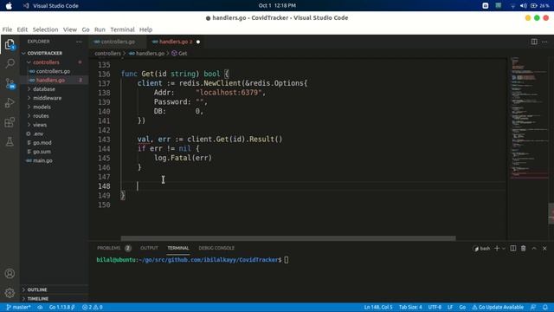Open the .env file in Explorer
Image resolution: width=554 pixels, height=312 pixels.
pos(38,133)
